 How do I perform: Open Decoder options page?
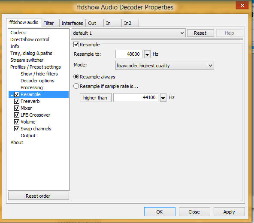click(37, 81)
